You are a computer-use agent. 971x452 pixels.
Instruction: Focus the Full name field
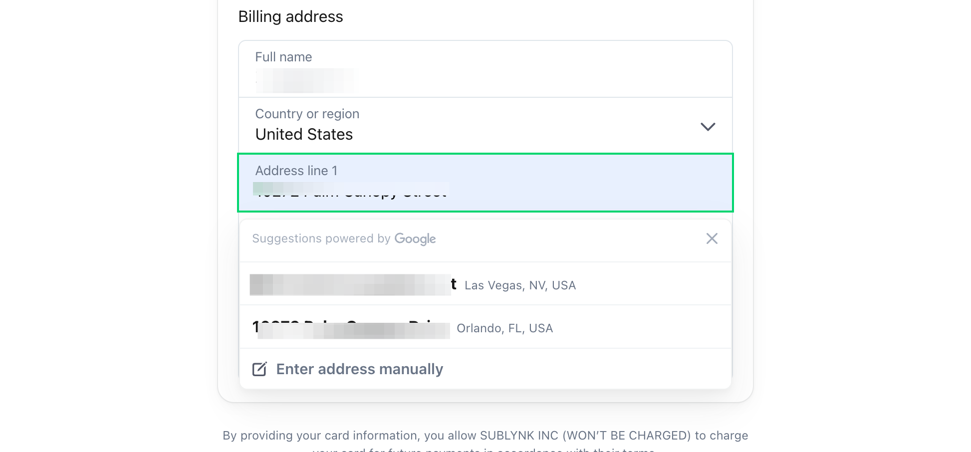coord(485,69)
